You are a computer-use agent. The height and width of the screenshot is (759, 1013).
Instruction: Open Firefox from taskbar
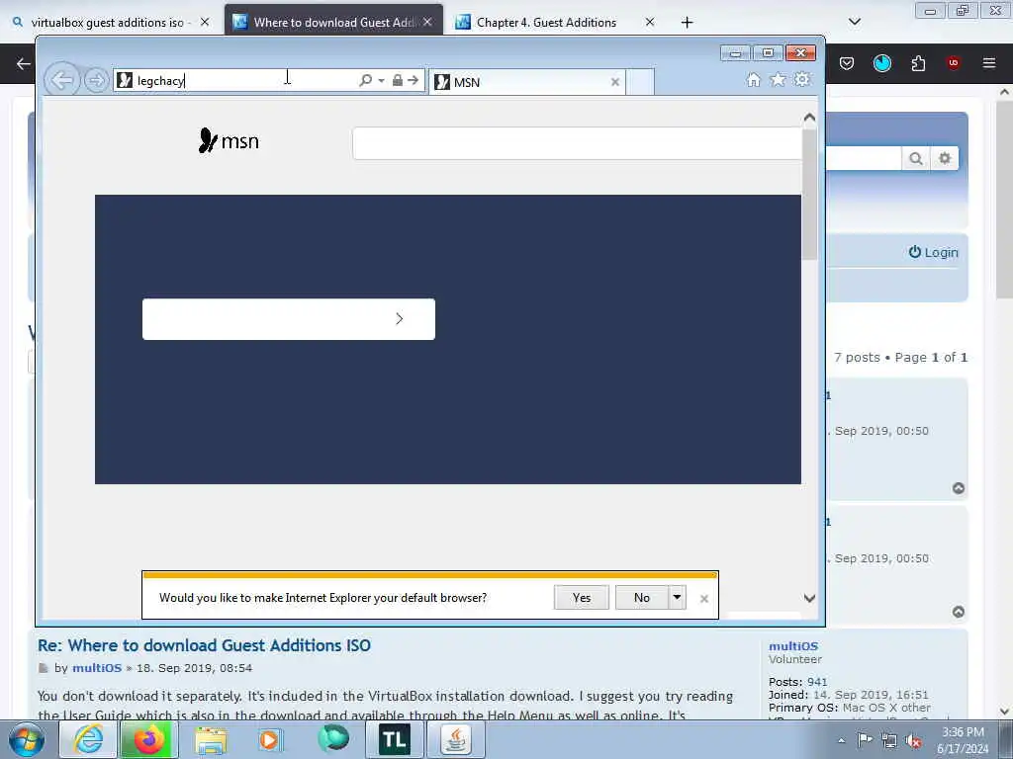tap(148, 739)
